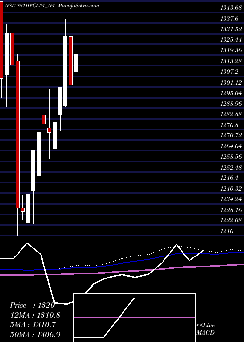Viewport: 244px width, 342px height.
Task: Select the 1270.72 price axis label
Action: point(231,135)
